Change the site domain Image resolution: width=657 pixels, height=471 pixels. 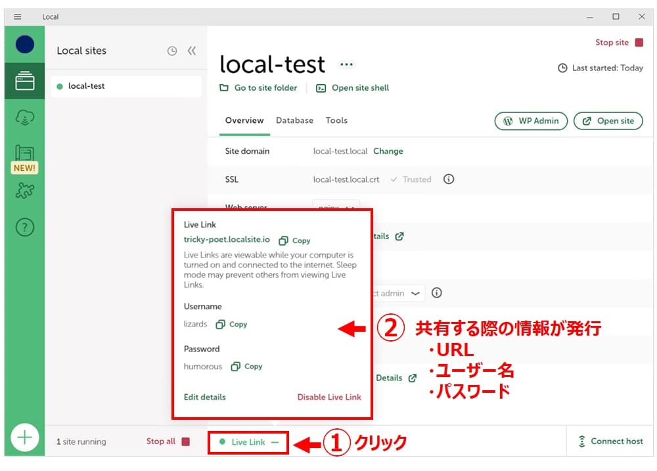tap(388, 151)
